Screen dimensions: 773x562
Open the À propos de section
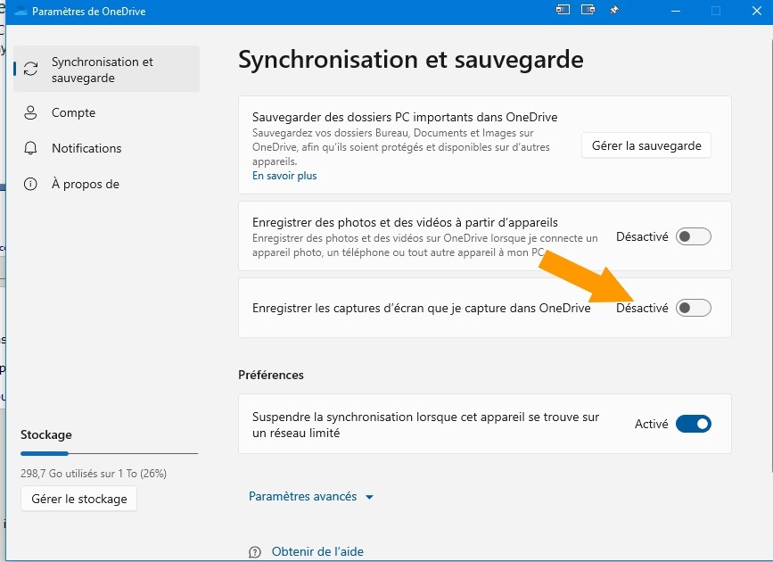[x=85, y=184]
